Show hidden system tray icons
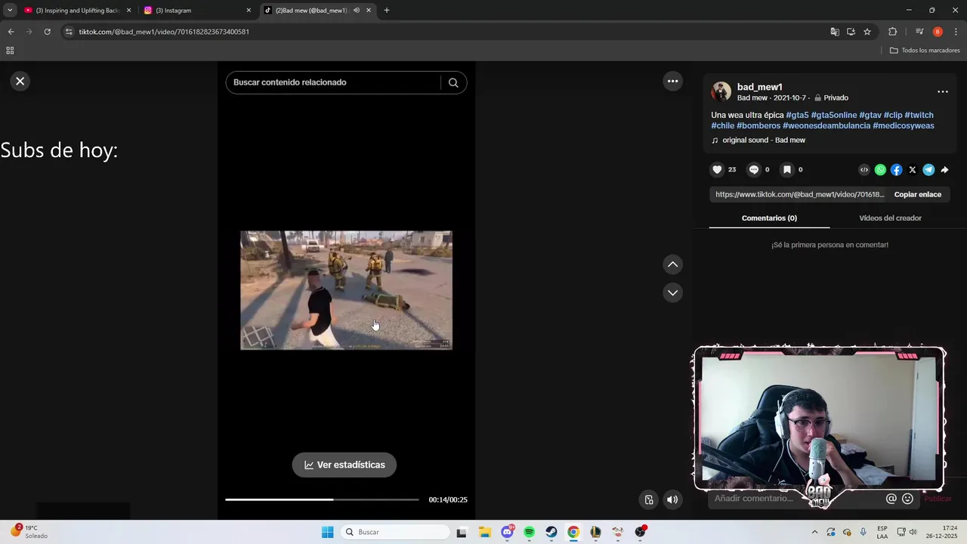This screenshot has width=967, height=544. coord(814,532)
